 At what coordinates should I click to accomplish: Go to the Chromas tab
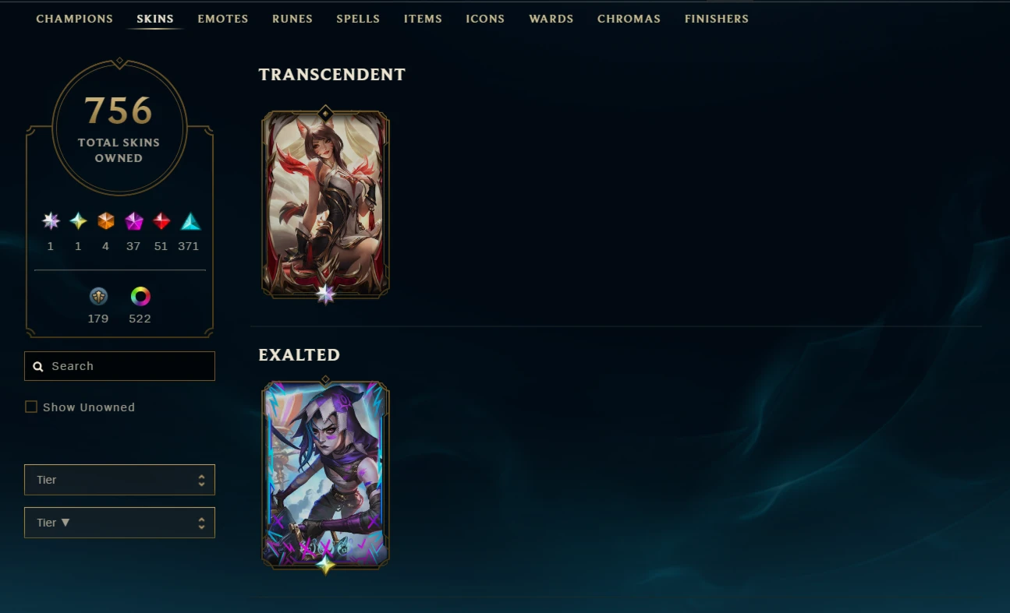[629, 19]
